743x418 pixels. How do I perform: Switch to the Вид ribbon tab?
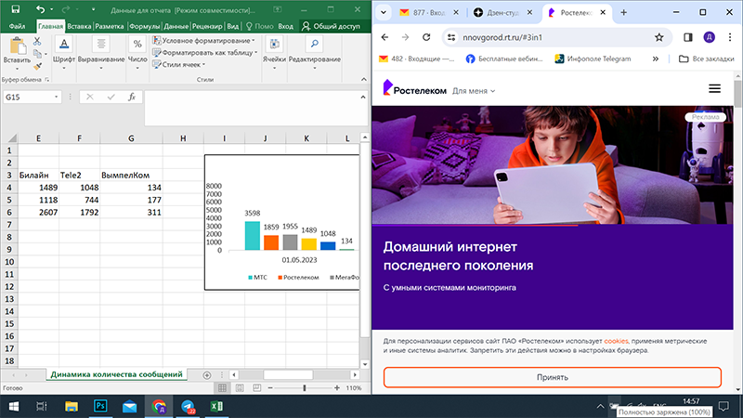coord(233,27)
